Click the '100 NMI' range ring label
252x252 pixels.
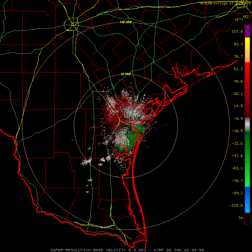pyautogui.click(x=126, y=22)
